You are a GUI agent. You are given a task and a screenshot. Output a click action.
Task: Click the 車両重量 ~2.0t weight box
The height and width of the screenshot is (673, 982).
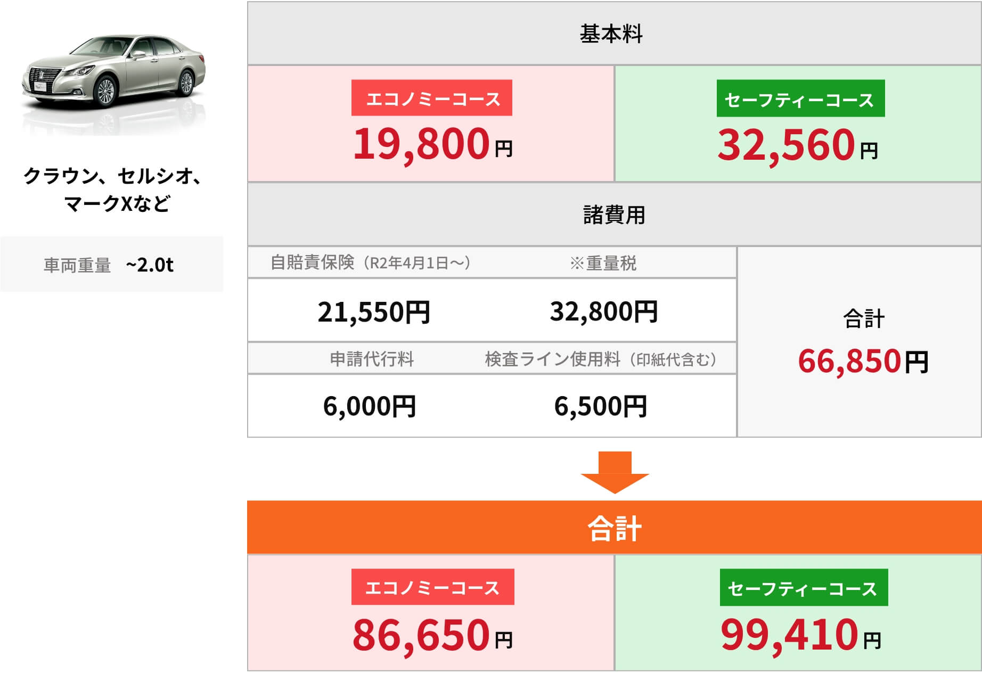pos(111,264)
